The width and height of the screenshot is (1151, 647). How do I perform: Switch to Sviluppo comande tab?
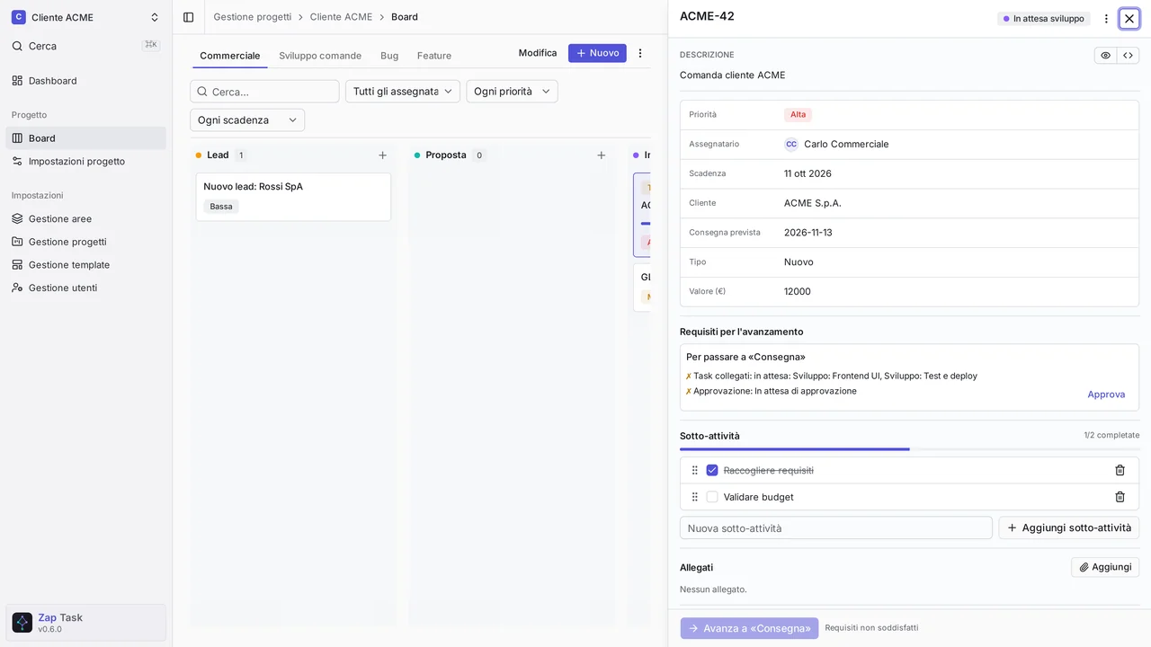(x=320, y=56)
